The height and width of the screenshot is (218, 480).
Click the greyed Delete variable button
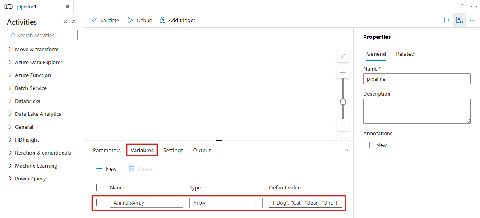coord(140,169)
